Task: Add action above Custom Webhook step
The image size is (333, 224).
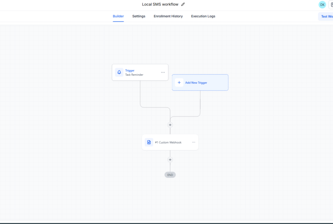Action: click(170, 125)
